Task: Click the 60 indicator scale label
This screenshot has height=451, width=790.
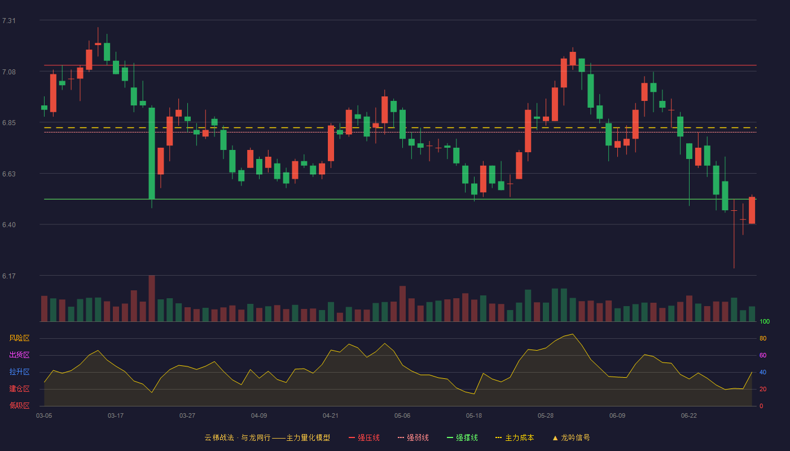Action: pyautogui.click(x=763, y=355)
